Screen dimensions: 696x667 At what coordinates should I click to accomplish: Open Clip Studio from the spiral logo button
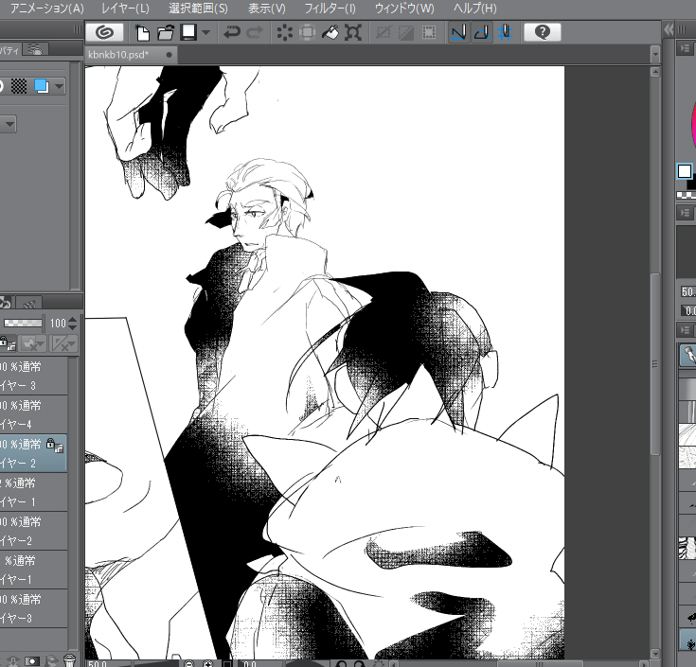(x=105, y=32)
